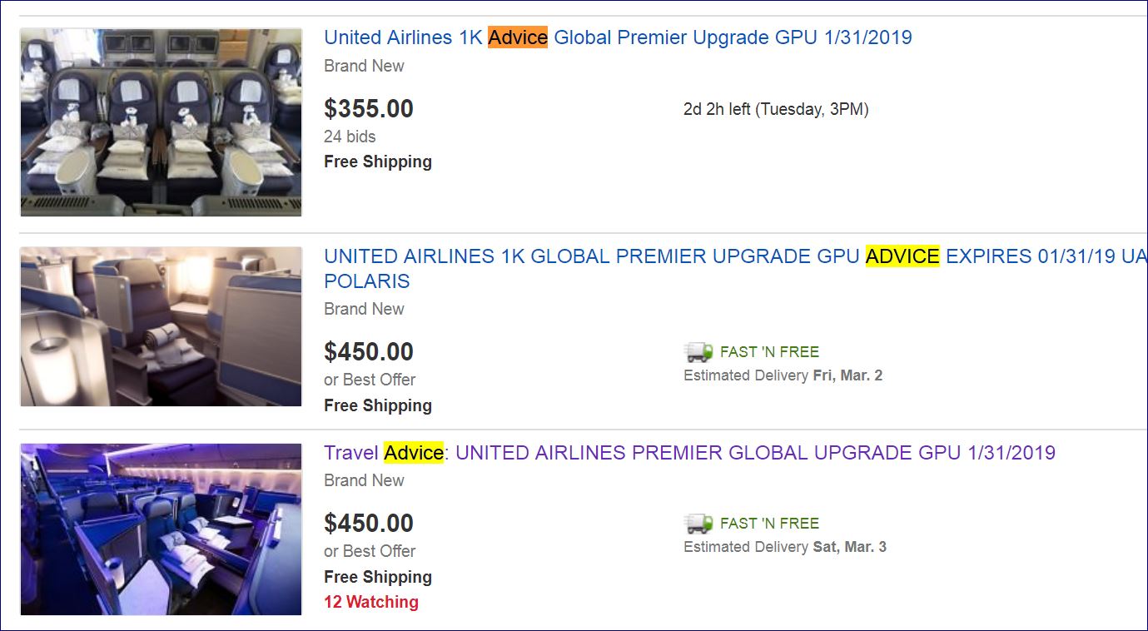Click the delivery truck icon for Mar. 2
Screen dimensions: 1148x631
tap(698, 352)
